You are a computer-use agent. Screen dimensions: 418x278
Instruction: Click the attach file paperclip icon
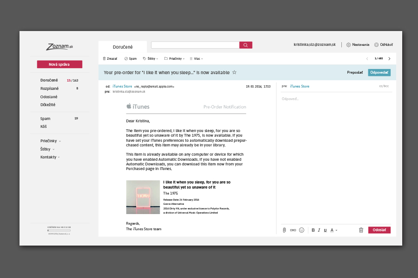[x=284, y=230]
